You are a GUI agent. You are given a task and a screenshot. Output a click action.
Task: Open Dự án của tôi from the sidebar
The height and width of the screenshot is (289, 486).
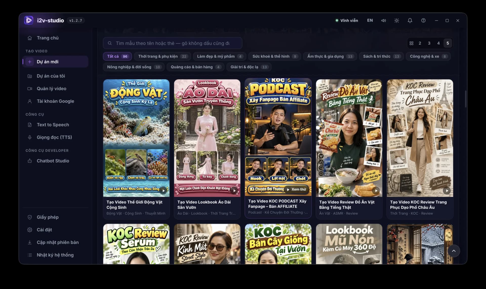point(55,76)
